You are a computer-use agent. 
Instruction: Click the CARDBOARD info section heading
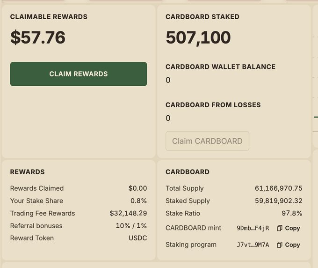tap(188, 172)
